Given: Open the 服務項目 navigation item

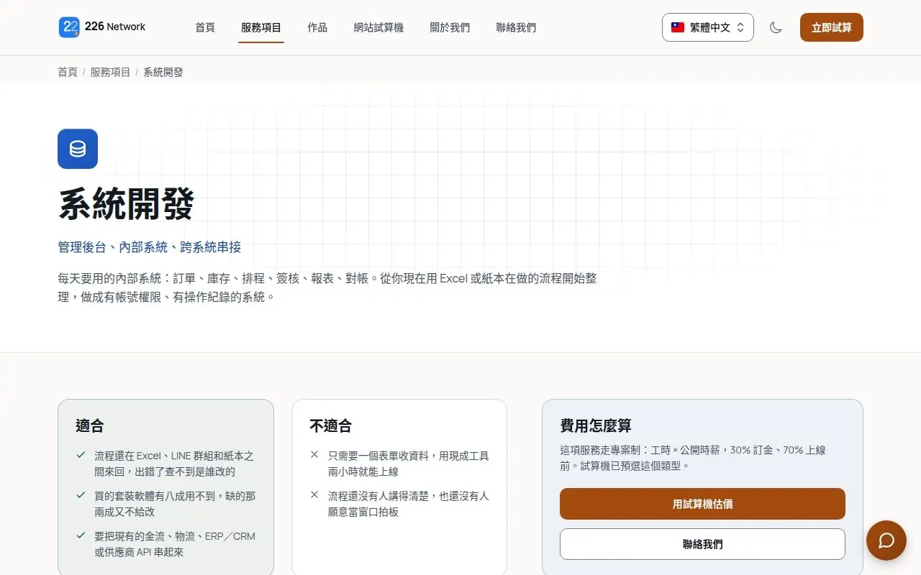Looking at the screenshot, I should 261,27.
